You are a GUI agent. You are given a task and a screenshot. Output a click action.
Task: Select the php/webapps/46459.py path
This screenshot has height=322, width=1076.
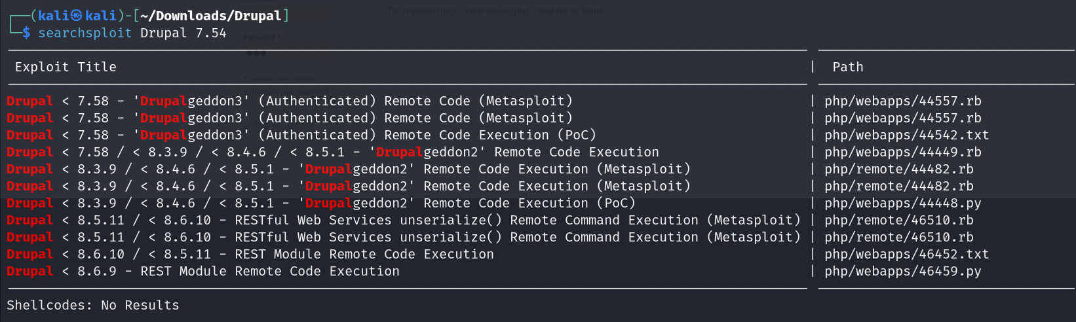902,271
